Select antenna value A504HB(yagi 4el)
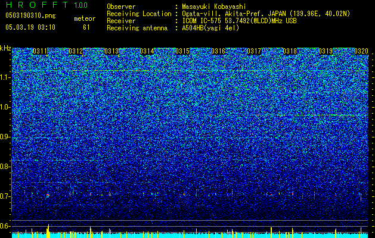Screen dimensions: 375x238 click(210, 28)
